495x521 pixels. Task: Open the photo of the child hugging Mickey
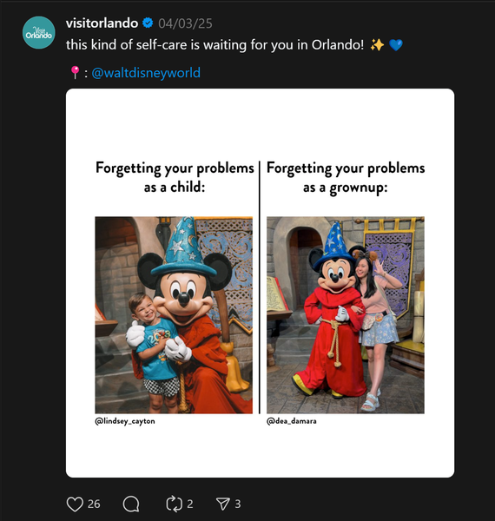click(x=174, y=315)
